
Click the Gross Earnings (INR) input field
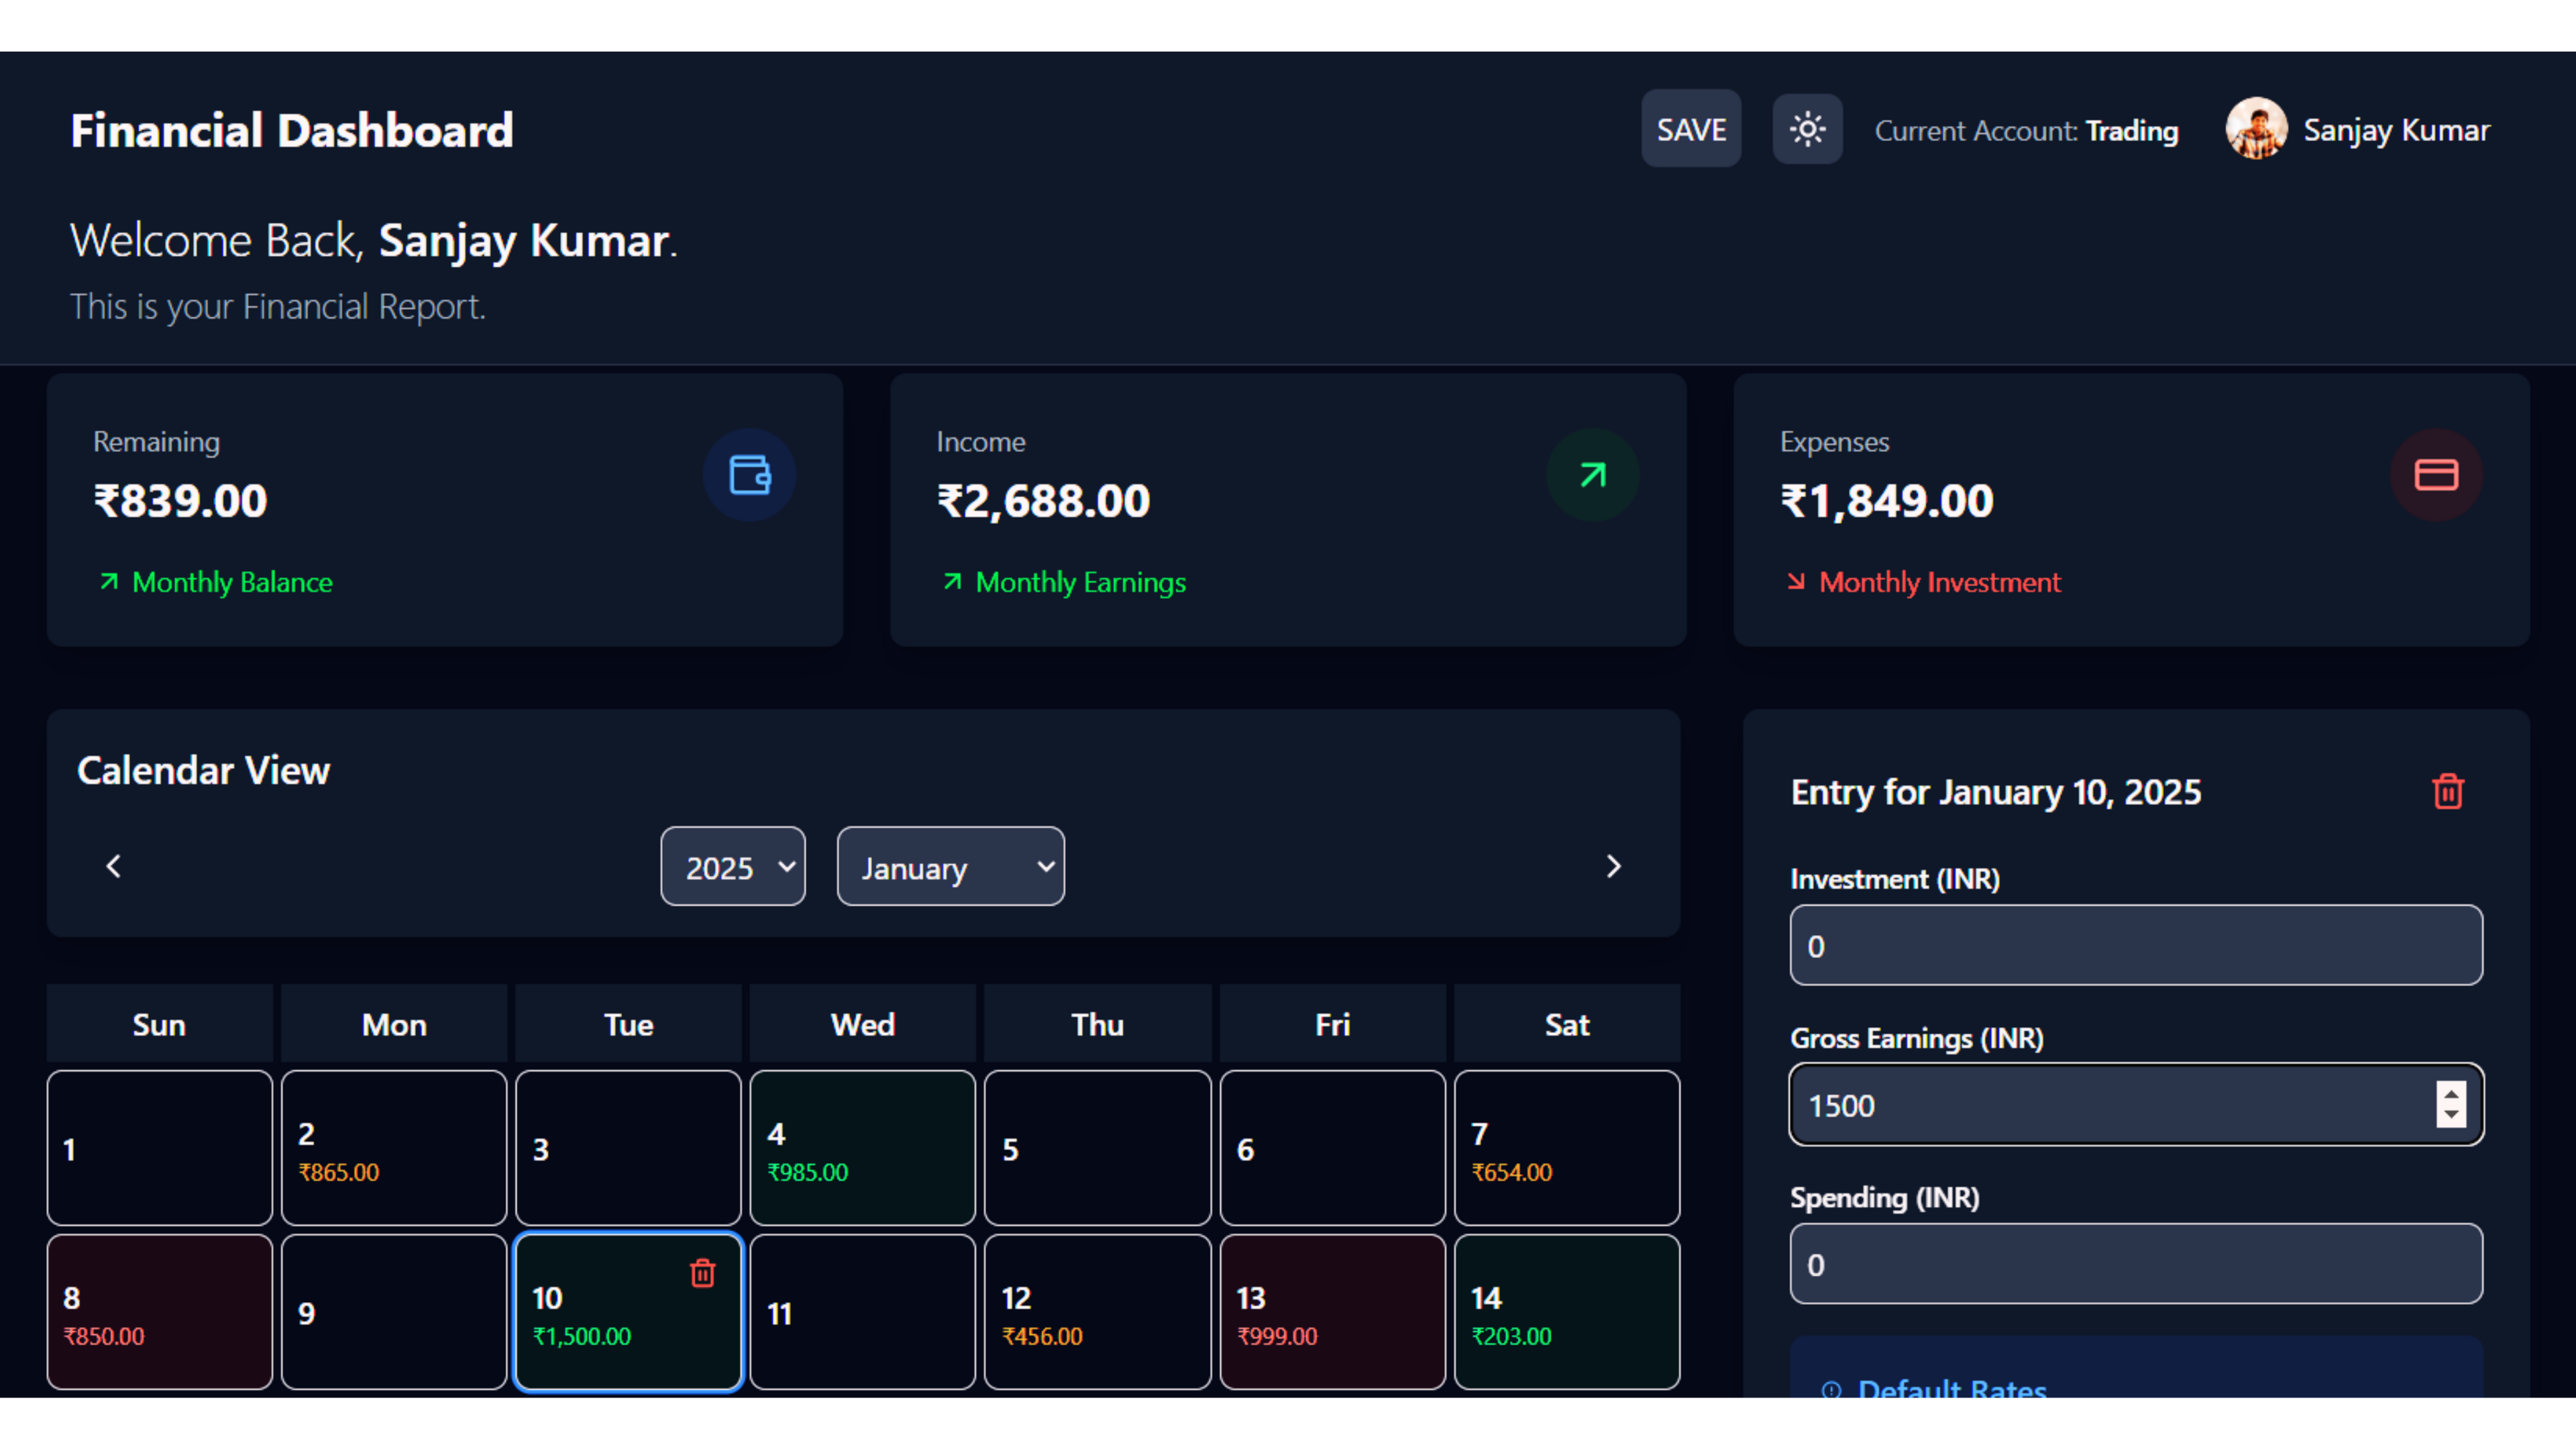pyautogui.click(x=2136, y=1104)
